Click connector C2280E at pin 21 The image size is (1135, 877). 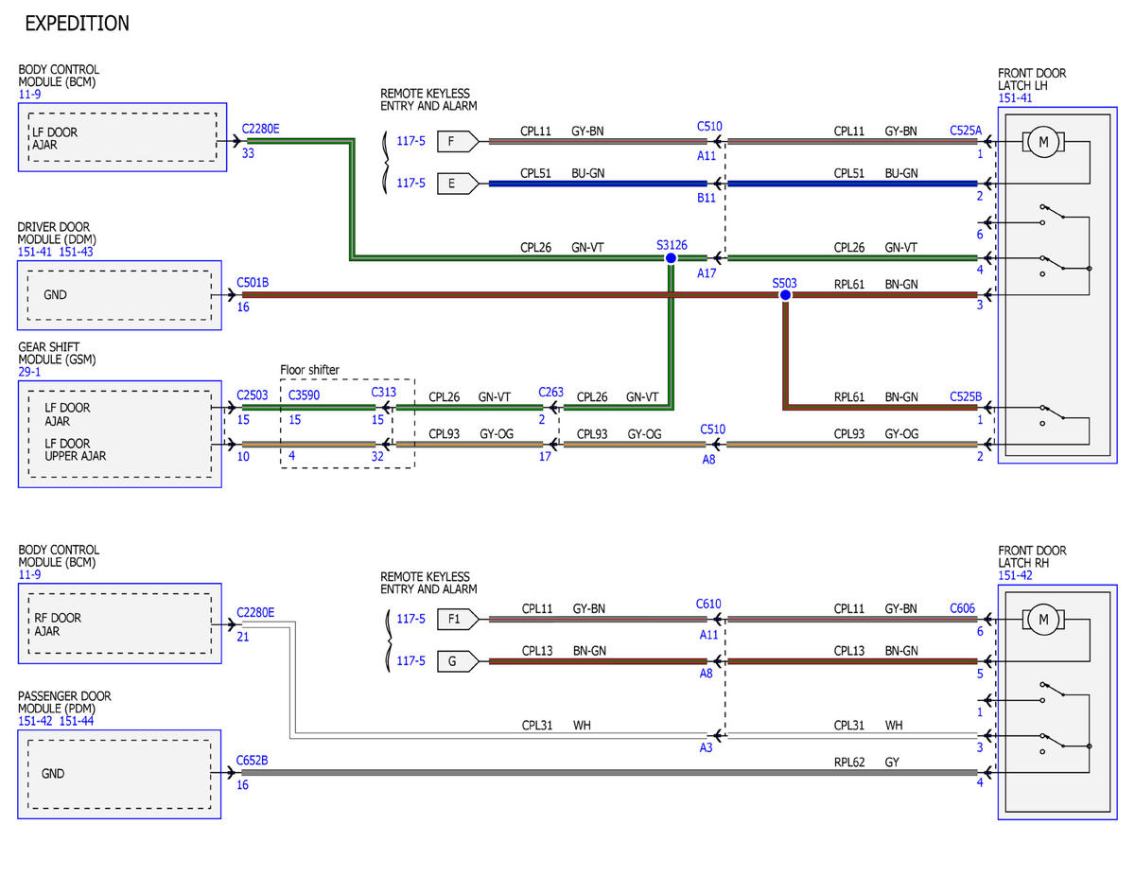pos(255,612)
